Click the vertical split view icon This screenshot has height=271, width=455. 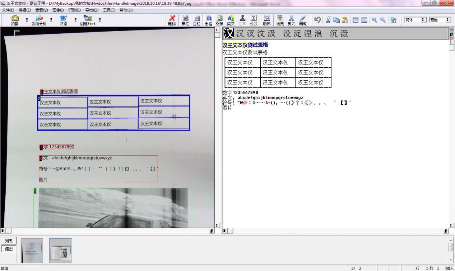click(x=364, y=20)
